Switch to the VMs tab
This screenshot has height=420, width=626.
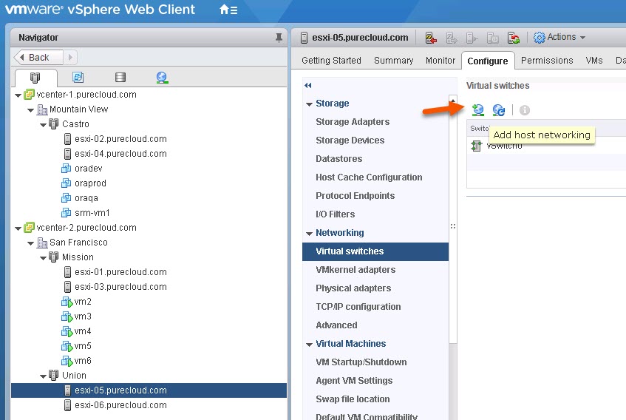point(594,61)
